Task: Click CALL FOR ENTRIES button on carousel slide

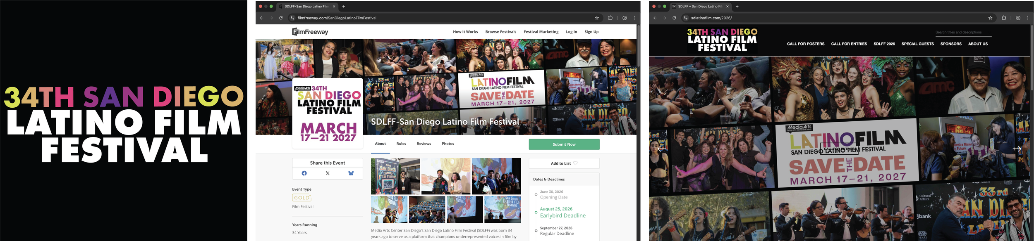Action: [839, 149]
